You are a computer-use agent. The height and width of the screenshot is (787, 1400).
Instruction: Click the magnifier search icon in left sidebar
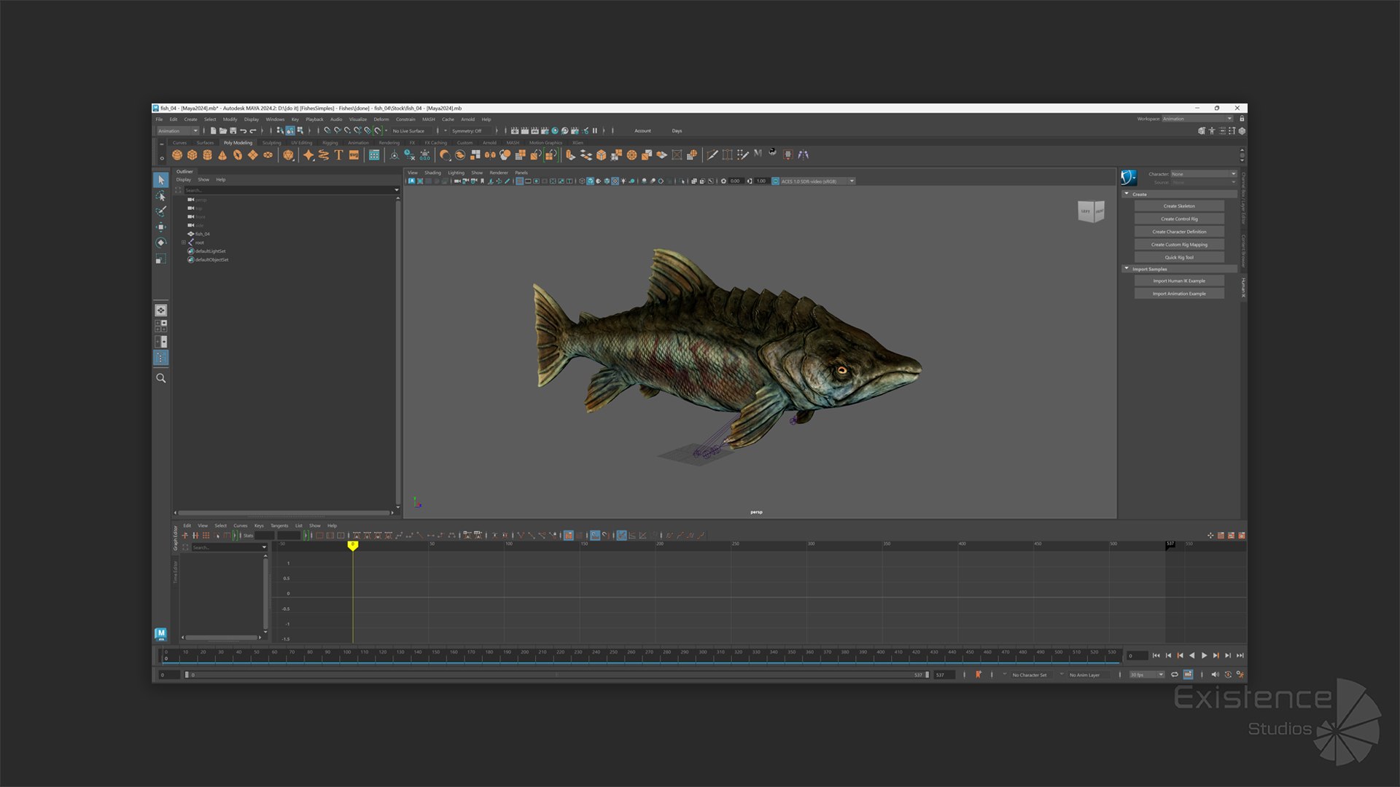click(161, 378)
